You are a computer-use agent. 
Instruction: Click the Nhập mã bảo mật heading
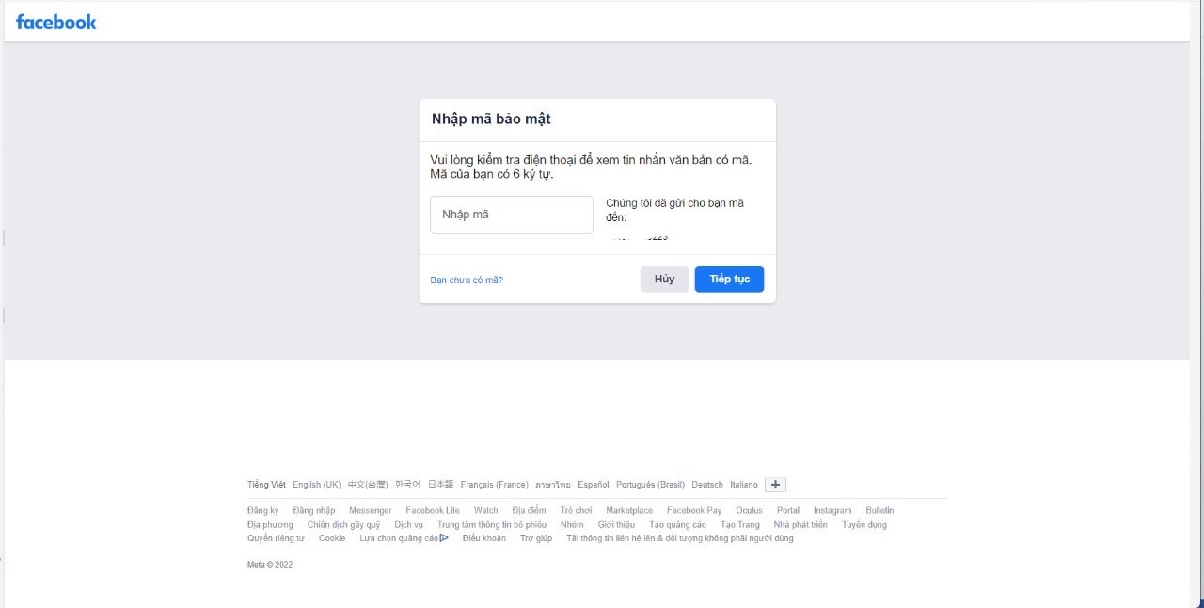tap(491, 120)
